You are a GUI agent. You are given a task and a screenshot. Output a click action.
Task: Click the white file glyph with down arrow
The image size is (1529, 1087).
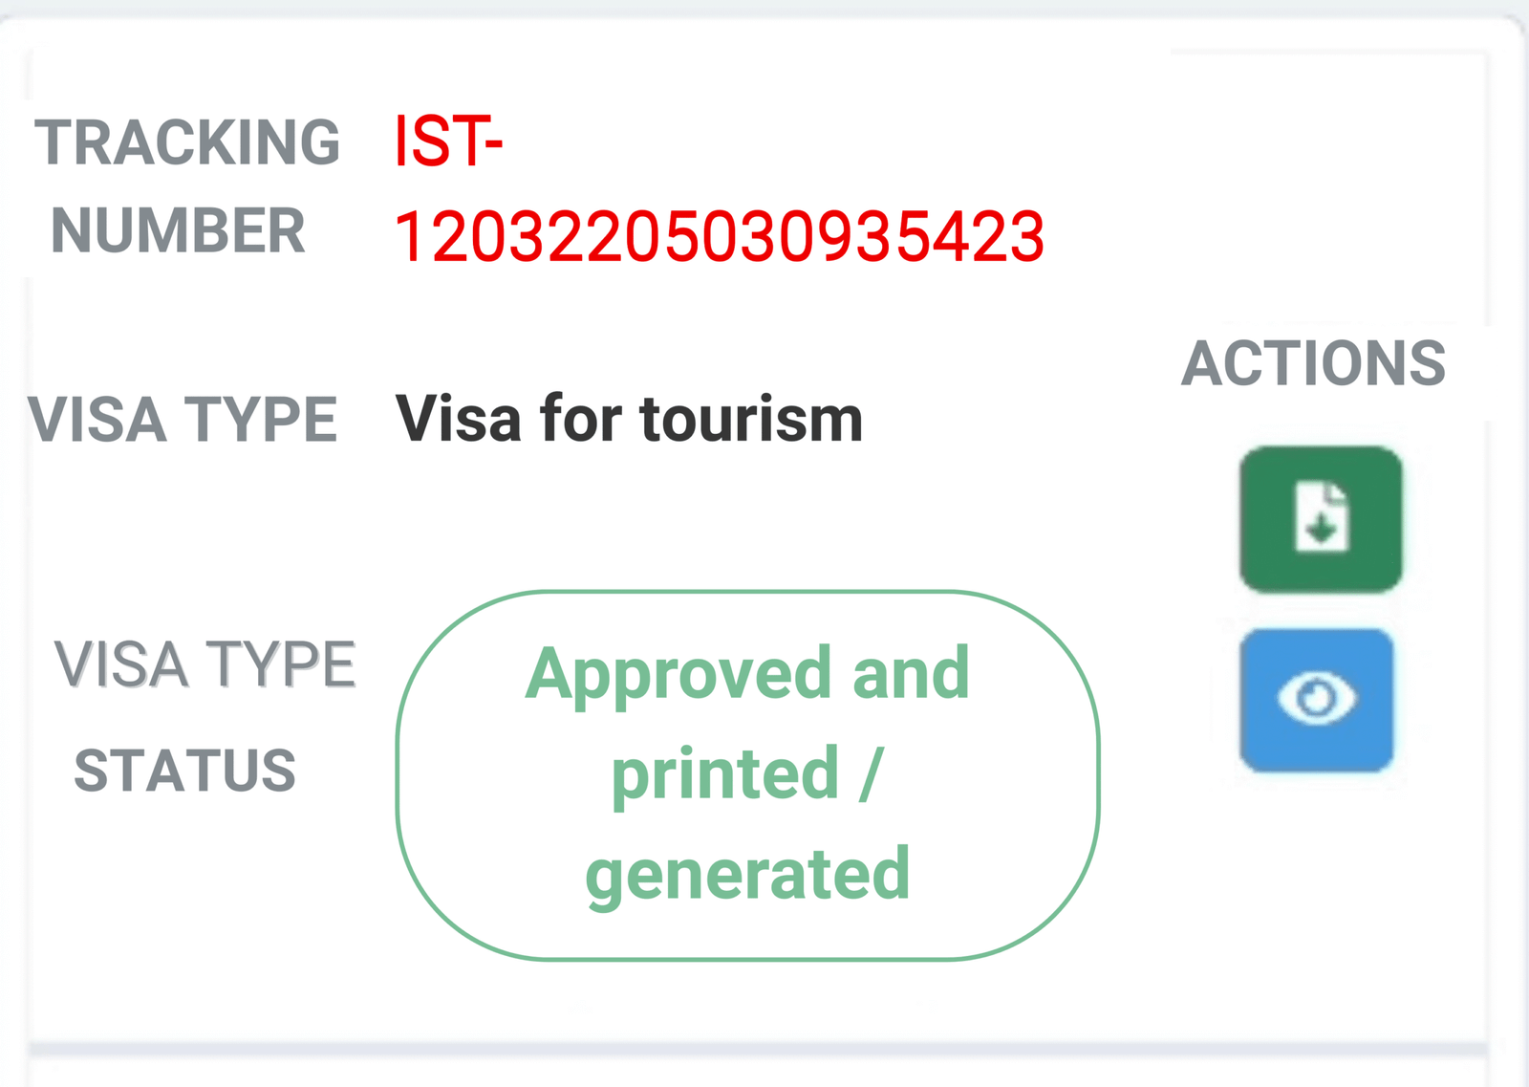pos(1322,517)
